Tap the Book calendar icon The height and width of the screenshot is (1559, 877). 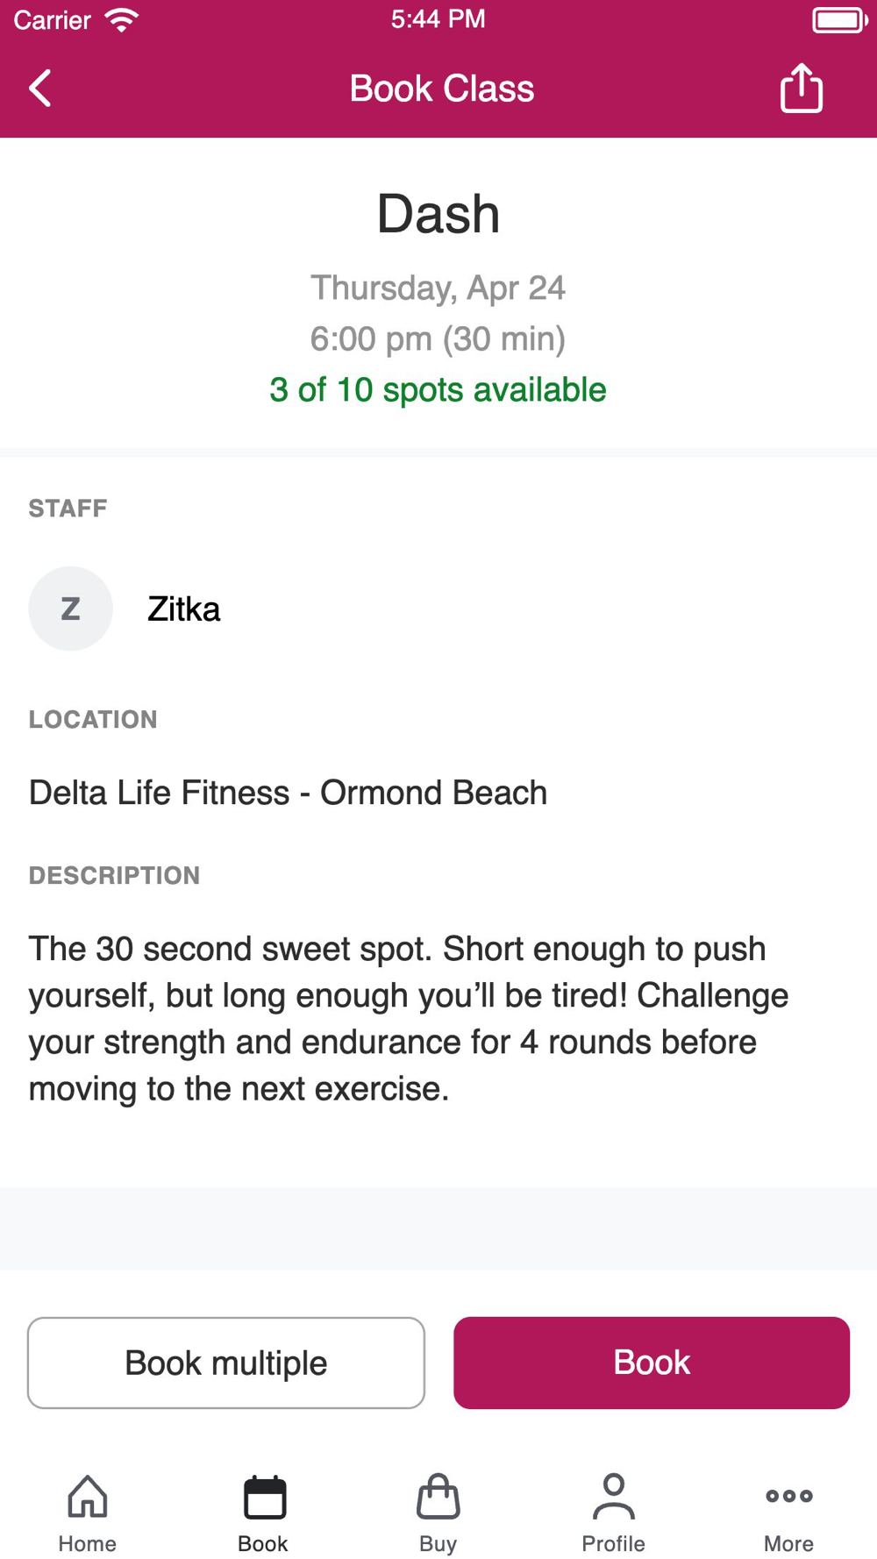264,1496
